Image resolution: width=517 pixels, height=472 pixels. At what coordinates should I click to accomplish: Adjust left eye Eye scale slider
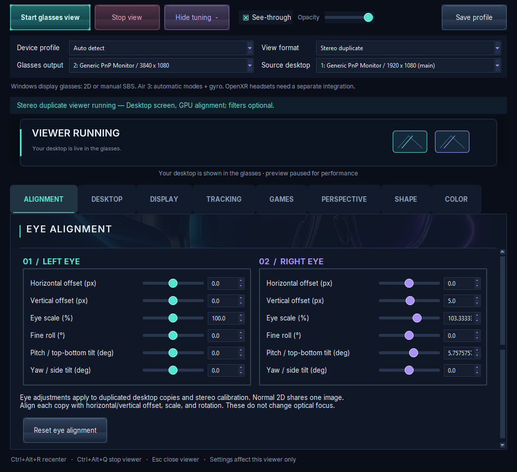pos(173,318)
